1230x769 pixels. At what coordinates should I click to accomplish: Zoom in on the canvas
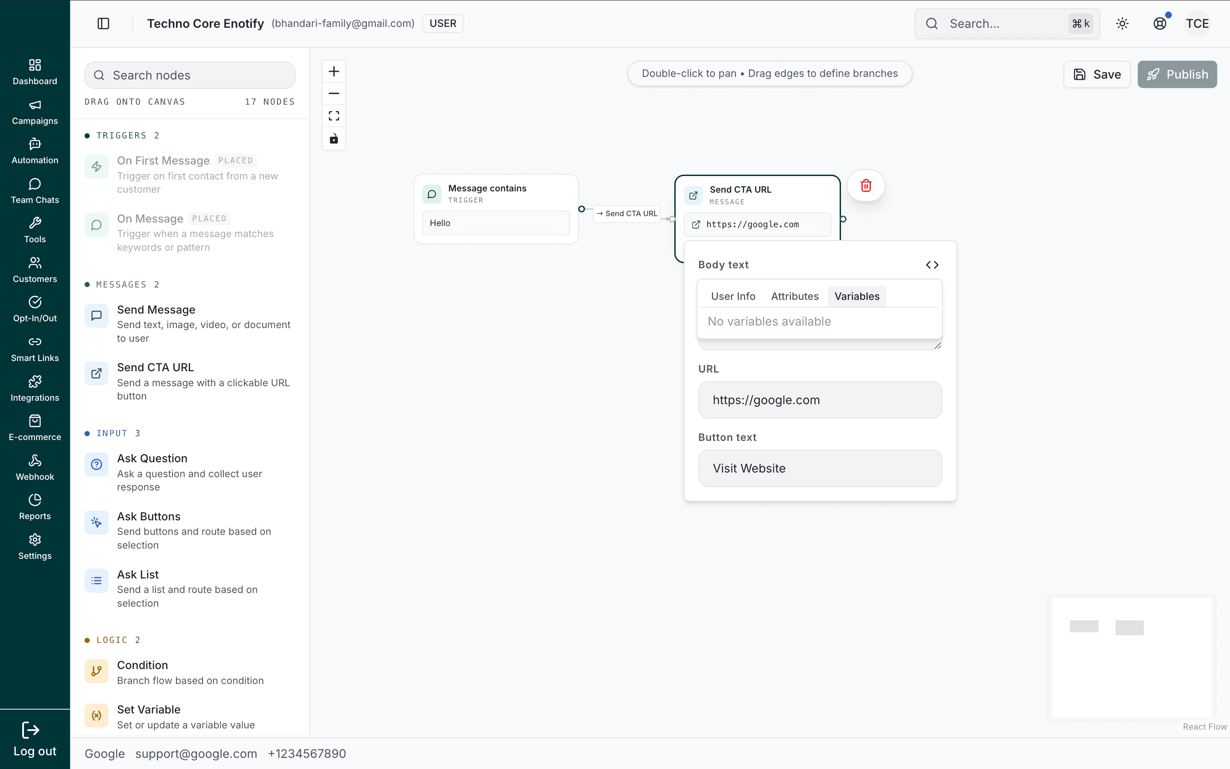pos(334,71)
